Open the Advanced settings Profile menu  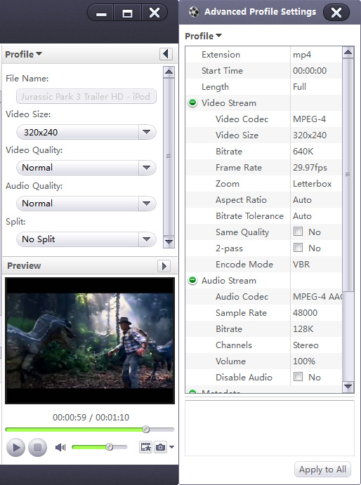204,36
